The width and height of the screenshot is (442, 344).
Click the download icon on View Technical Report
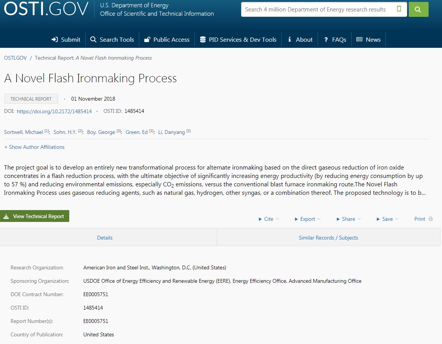[x=6, y=216]
